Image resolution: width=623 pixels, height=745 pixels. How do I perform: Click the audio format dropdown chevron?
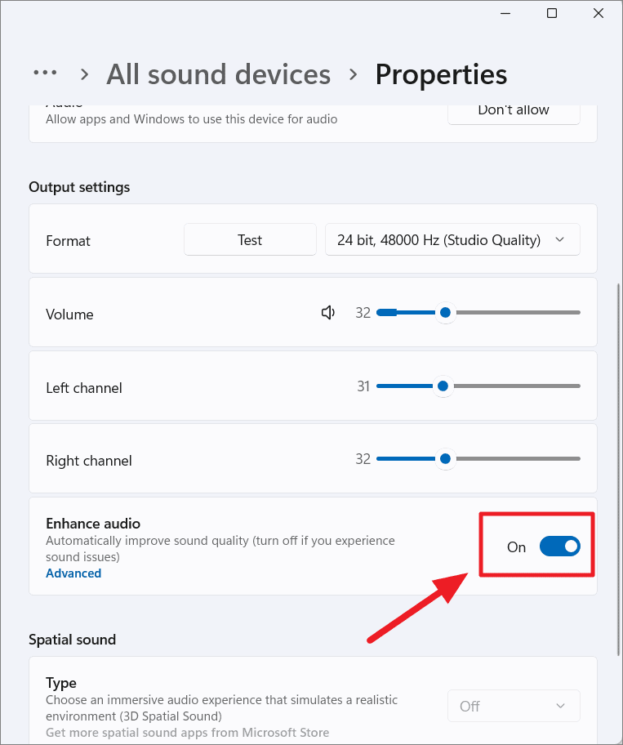point(560,239)
